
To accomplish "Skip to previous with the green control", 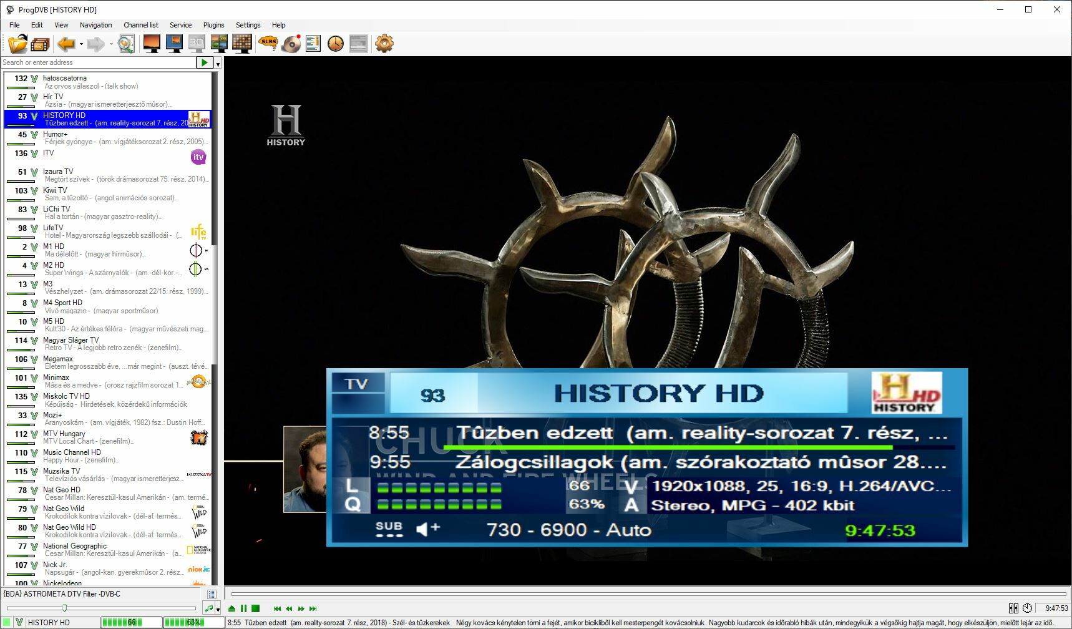I will [278, 608].
